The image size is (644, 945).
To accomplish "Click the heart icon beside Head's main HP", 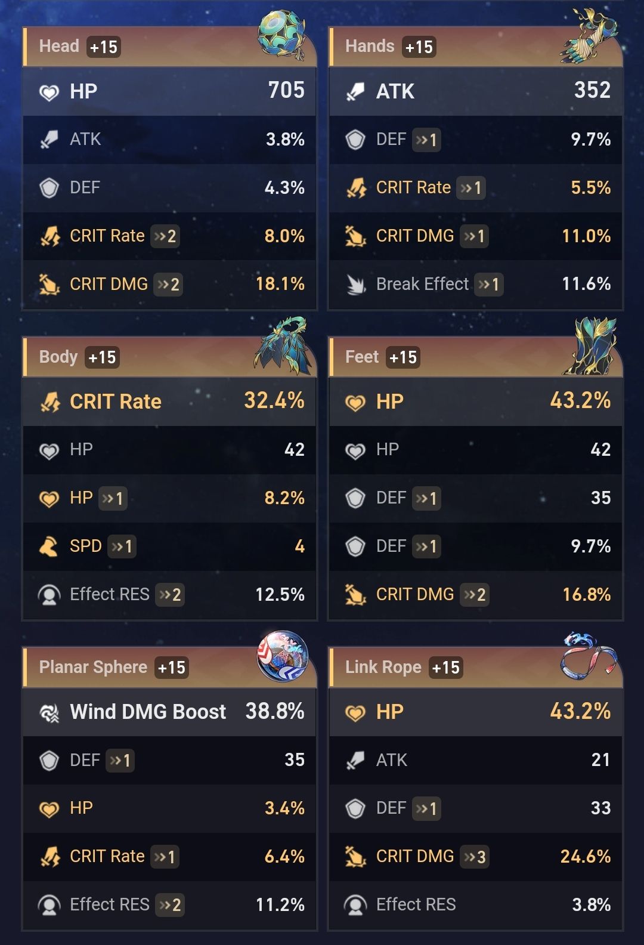I will [49, 92].
